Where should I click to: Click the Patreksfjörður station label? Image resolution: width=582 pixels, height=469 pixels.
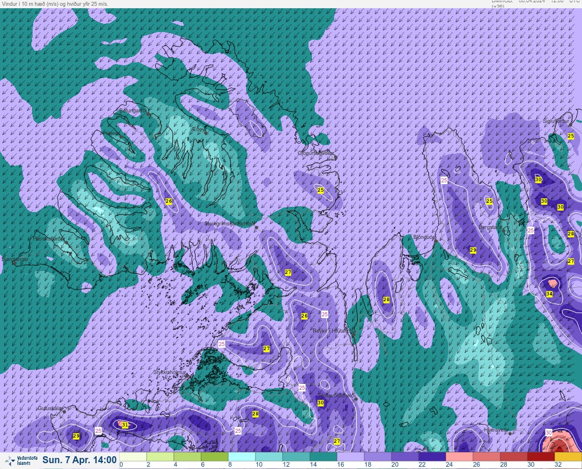pyautogui.click(x=49, y=239)
